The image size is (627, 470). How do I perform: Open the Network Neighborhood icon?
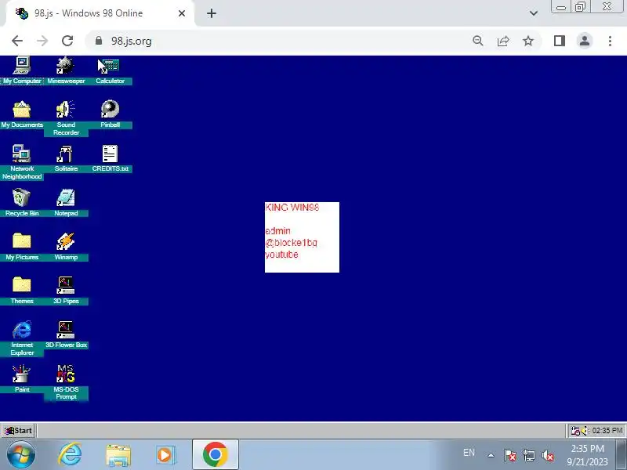pos(22,162)
